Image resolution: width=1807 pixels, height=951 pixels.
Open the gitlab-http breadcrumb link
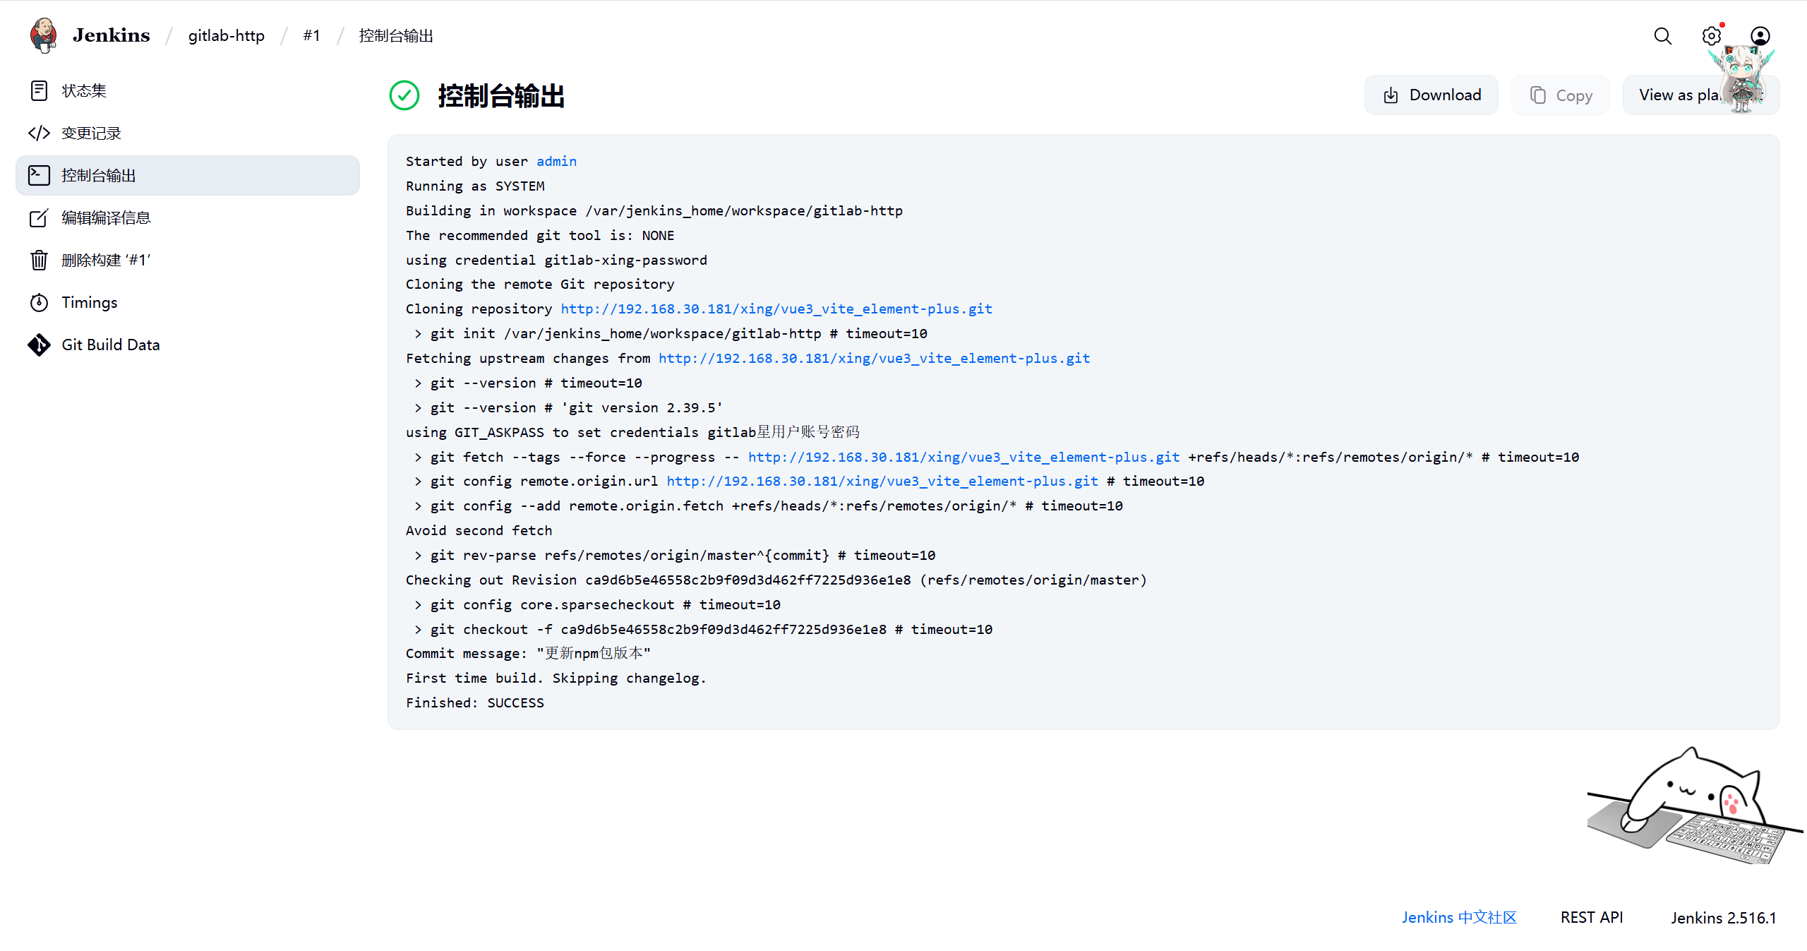click(x=226, y=35)
